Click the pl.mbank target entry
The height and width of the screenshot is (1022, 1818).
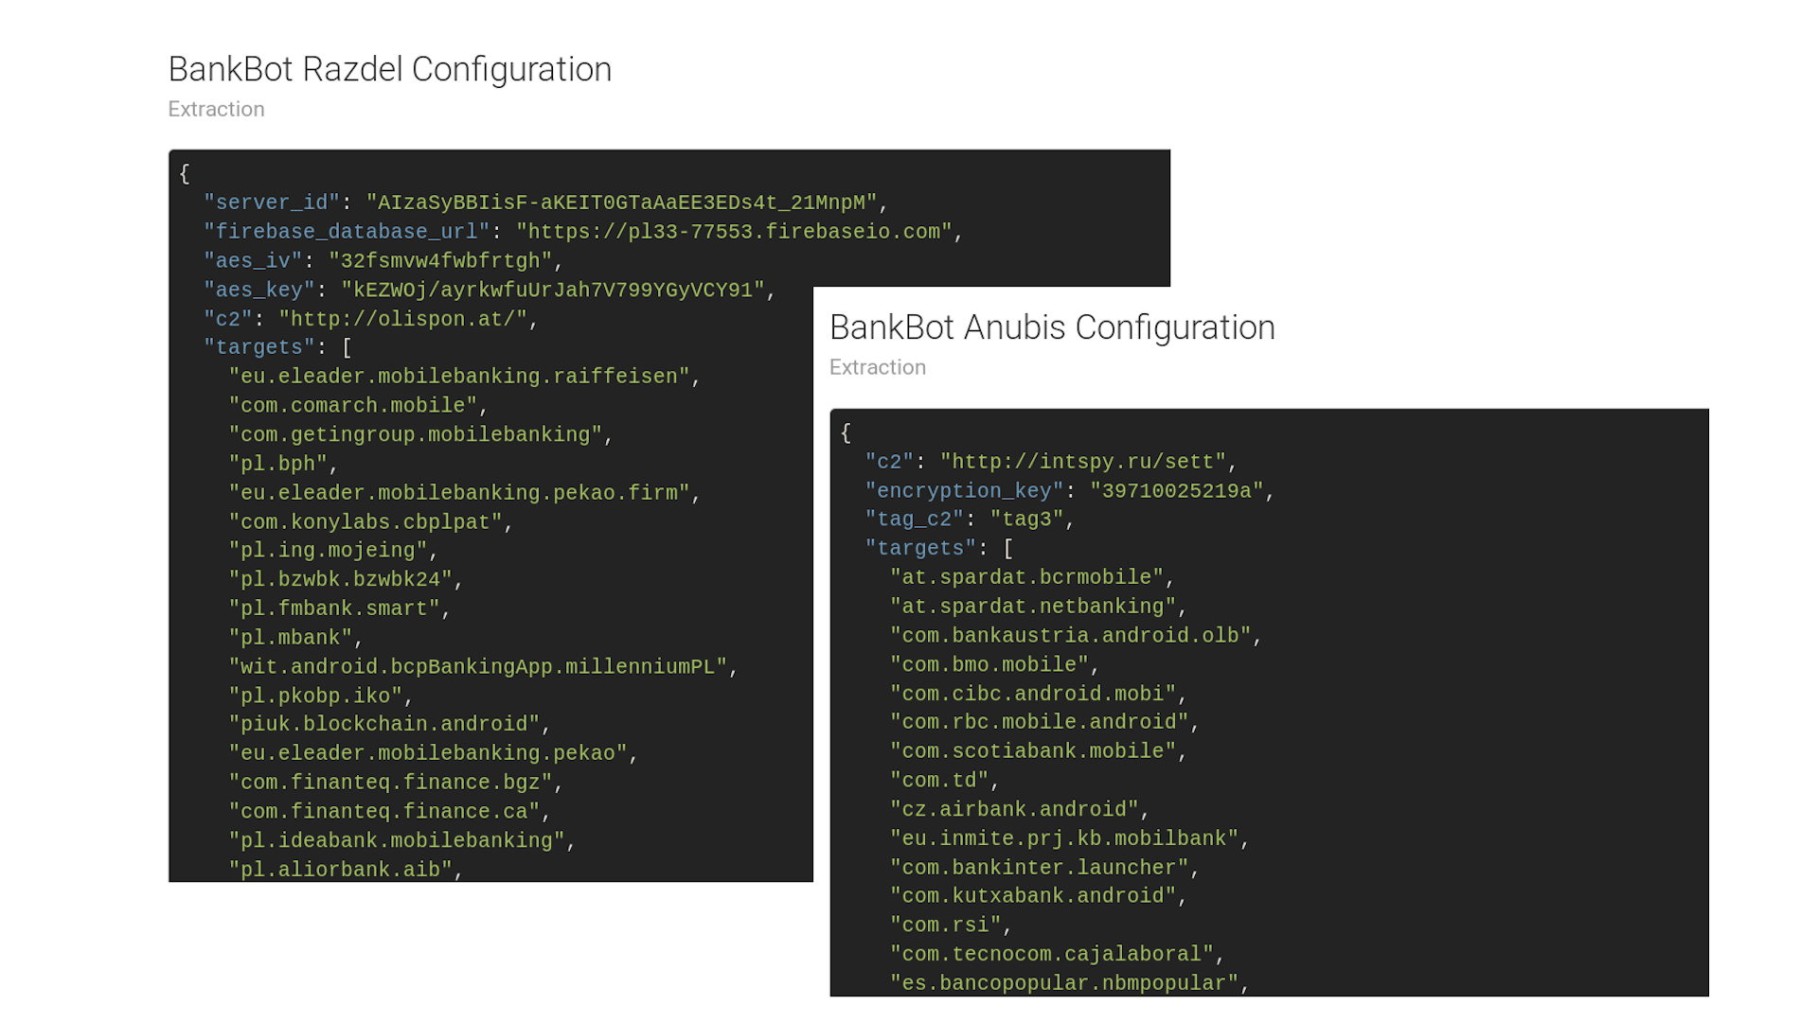point(290,638)
